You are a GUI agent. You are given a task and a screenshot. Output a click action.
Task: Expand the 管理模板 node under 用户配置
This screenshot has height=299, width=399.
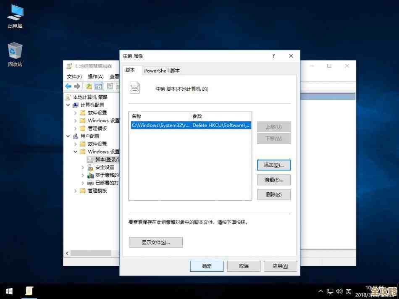point(75,191)
